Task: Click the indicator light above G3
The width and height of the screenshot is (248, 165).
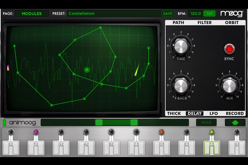Action: click(x=237, y=132)
